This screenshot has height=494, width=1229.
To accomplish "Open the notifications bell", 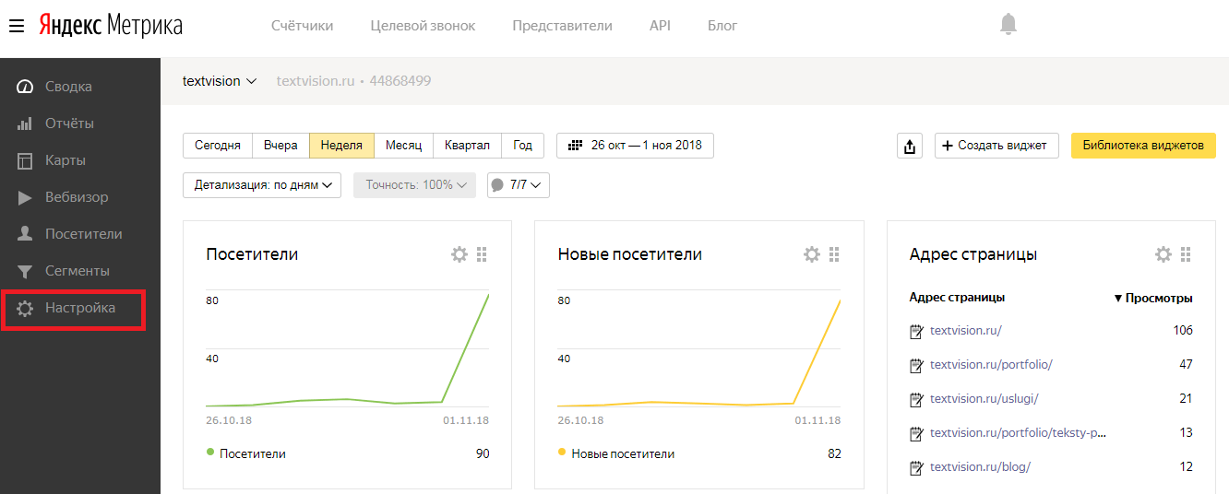I will 1008,25.
